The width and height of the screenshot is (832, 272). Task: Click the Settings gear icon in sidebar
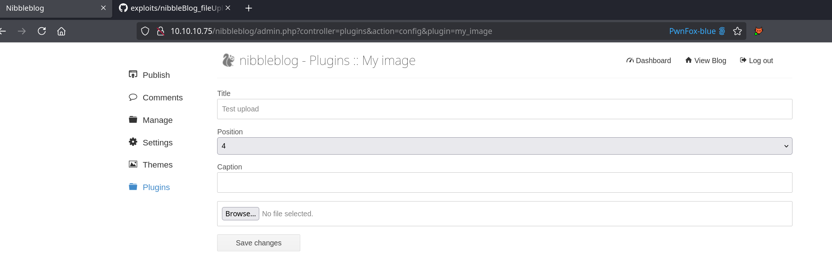(133, 142)
